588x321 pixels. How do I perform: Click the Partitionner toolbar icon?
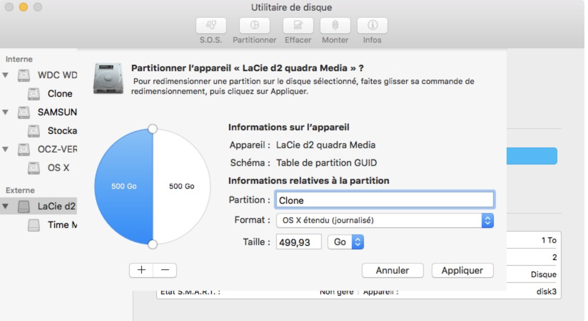coord(254,26)
